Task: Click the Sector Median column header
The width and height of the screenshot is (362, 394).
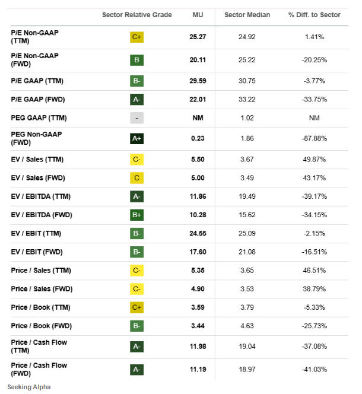Action: click(x=246, y=15)
